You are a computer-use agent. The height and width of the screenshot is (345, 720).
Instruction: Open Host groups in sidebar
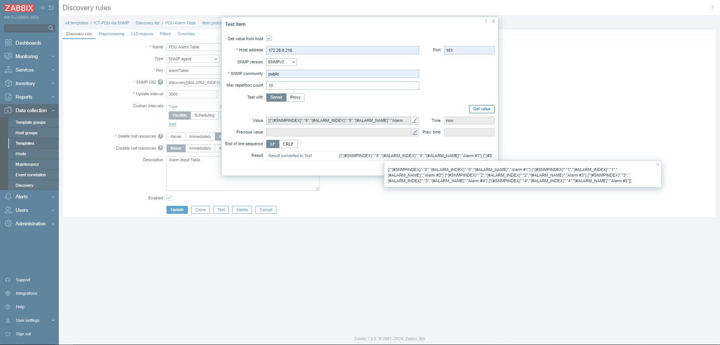pyautogui.click(x=26, y=133)
